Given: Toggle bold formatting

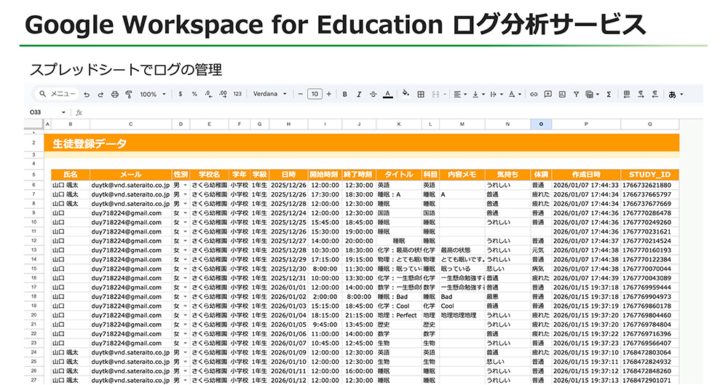Looking at the screenshot, I should click(x=345, y=95).
